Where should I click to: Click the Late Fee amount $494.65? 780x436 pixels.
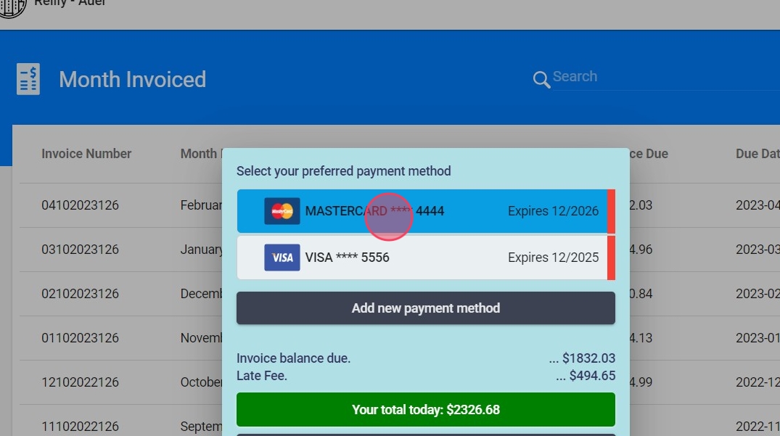pos(592,375)
